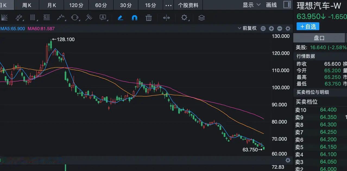
Task: Click the zoom-in plus icon on chart
Action: 271,28
